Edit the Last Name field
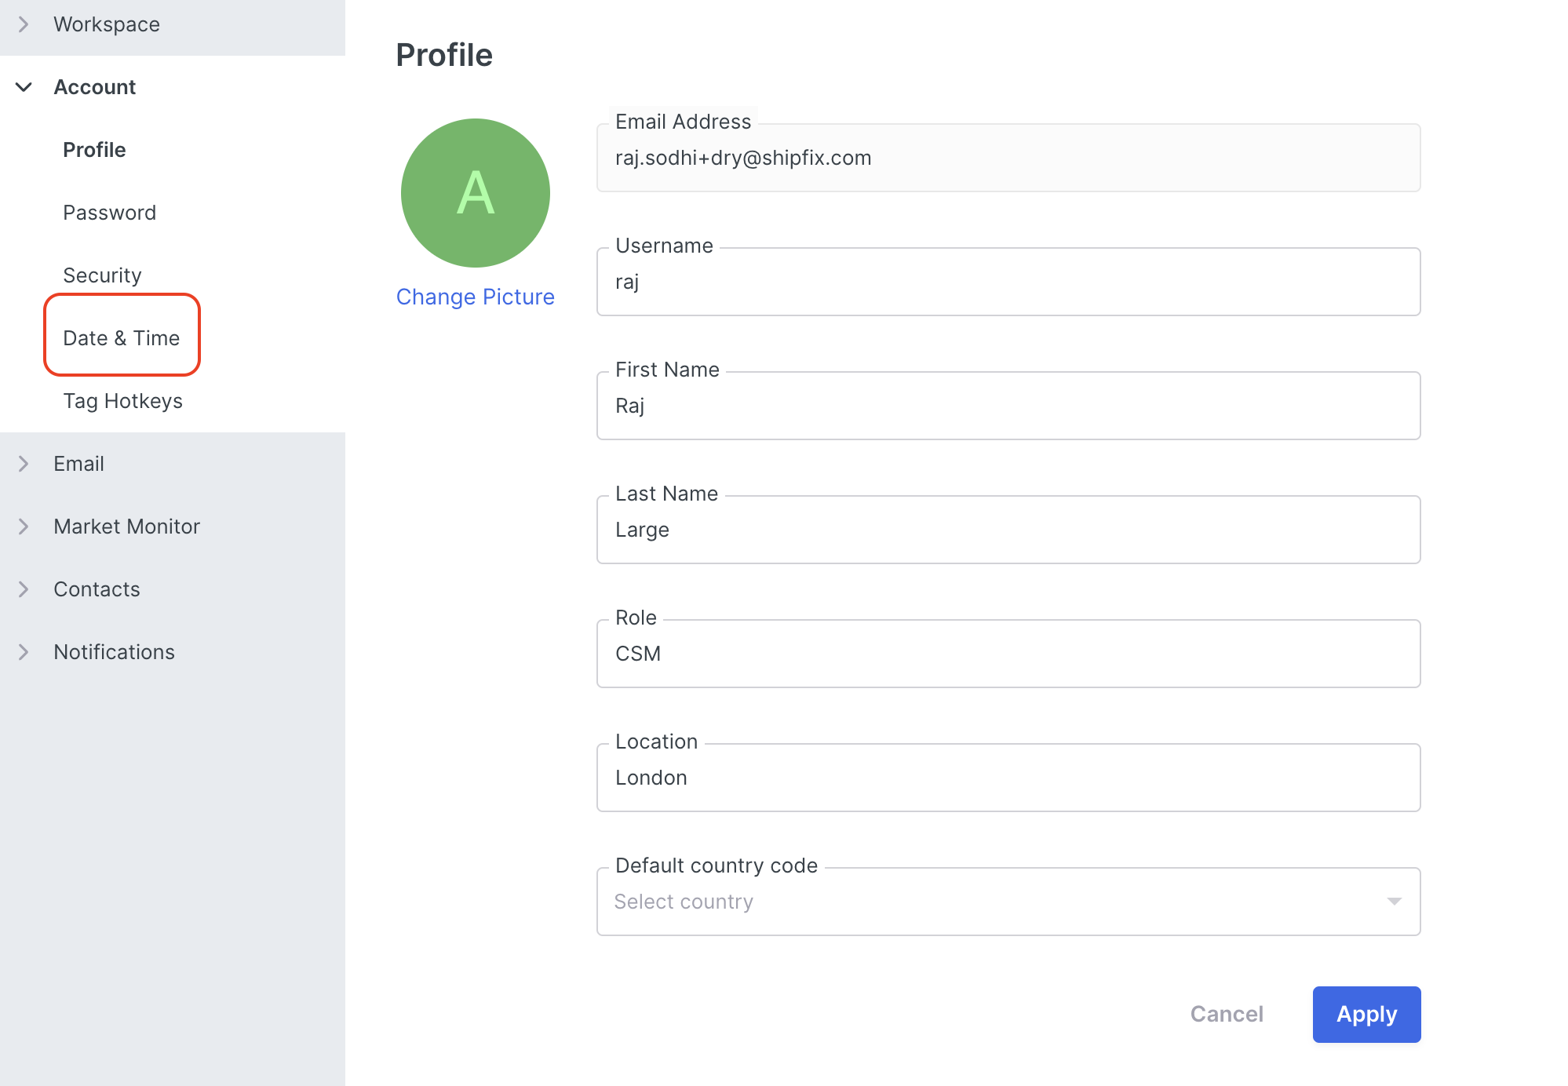 [1008, 530]
